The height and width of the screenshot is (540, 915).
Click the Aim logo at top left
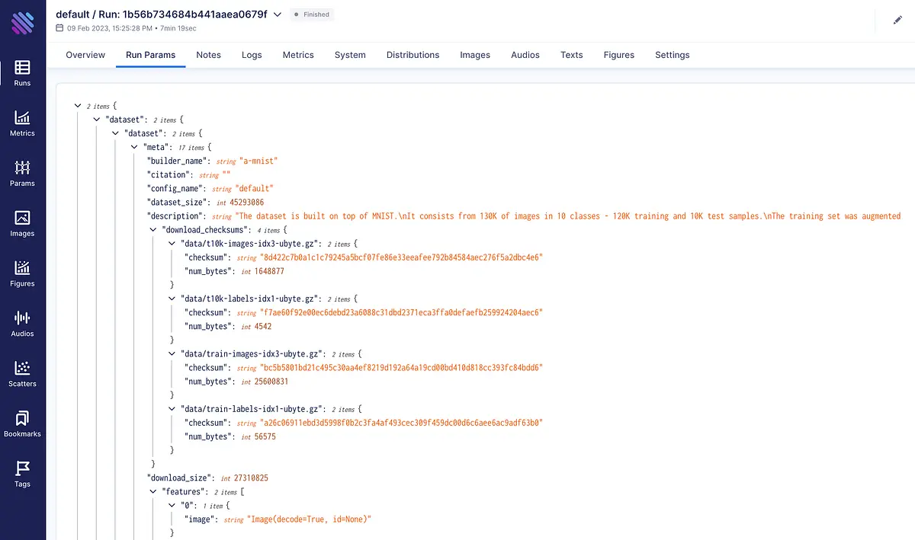(22, 22)
